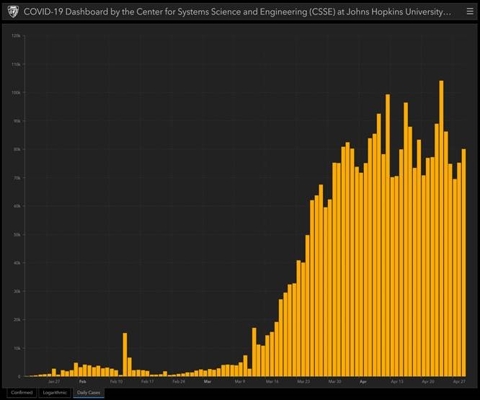Open the hamburger menu in the header
The height and width of the screenshot is (400, 480).
468,12
